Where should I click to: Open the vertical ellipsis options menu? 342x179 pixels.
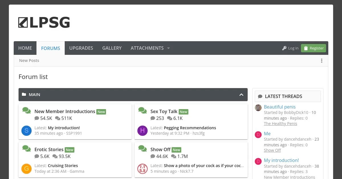(x=321, y=61)
